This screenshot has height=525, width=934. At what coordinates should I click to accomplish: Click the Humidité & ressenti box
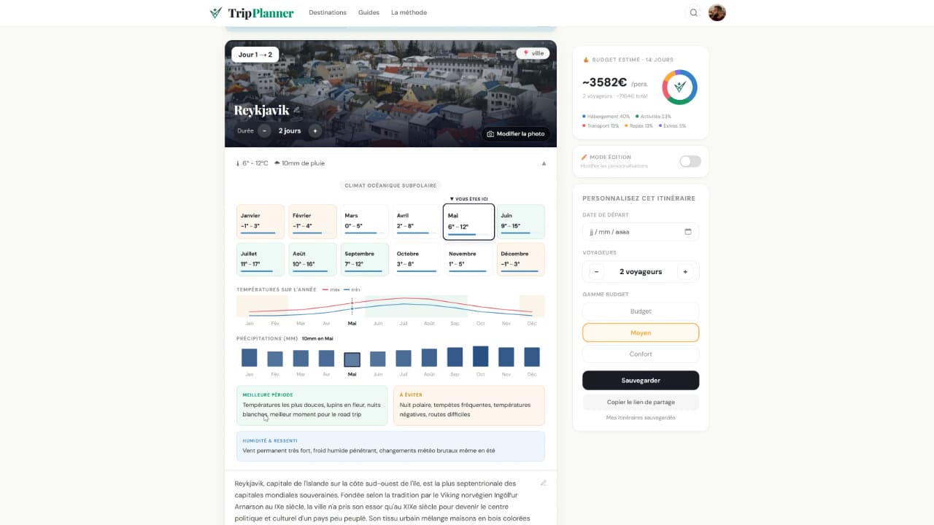click(390, 446)
